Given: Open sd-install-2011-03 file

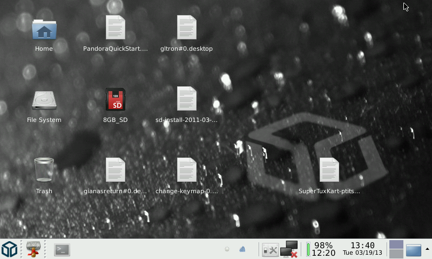Looking at the screenshot, I should coord(186,100).
